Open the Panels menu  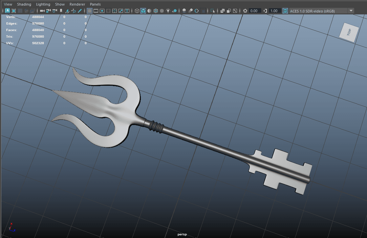[x=95, y=4]
